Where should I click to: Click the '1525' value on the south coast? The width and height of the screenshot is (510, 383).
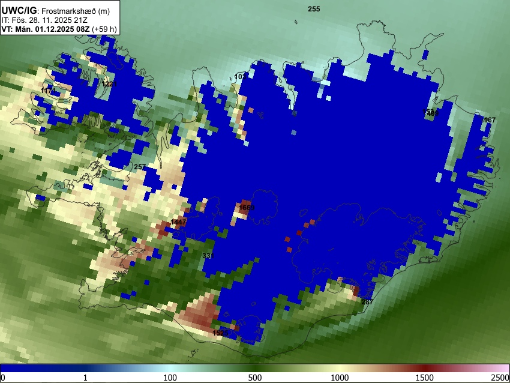(220, 333)
